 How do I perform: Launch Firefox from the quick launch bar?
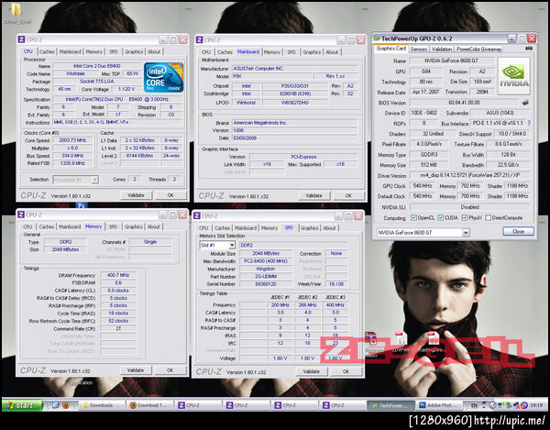click(x=65, y=405)
